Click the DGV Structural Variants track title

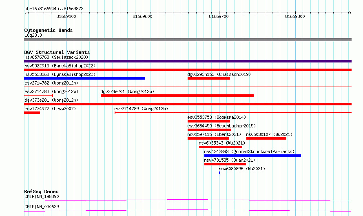click(57, 52)
